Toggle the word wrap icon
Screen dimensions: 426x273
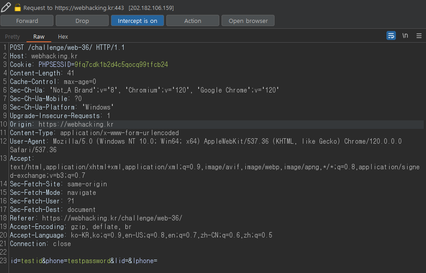pyautogui.click(x=391, y=35)
